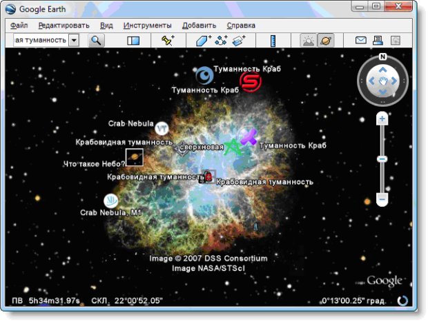
Task: Pan right with navigation arrow
Action: 394,81
